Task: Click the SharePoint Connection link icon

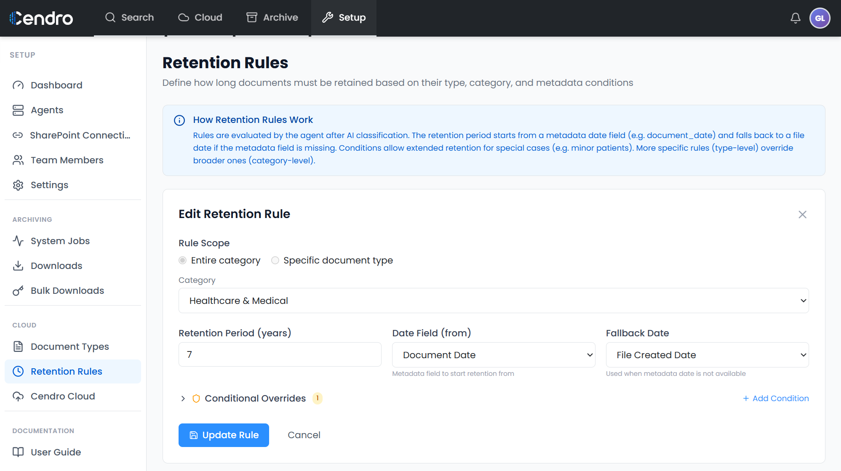Action: 18,135
